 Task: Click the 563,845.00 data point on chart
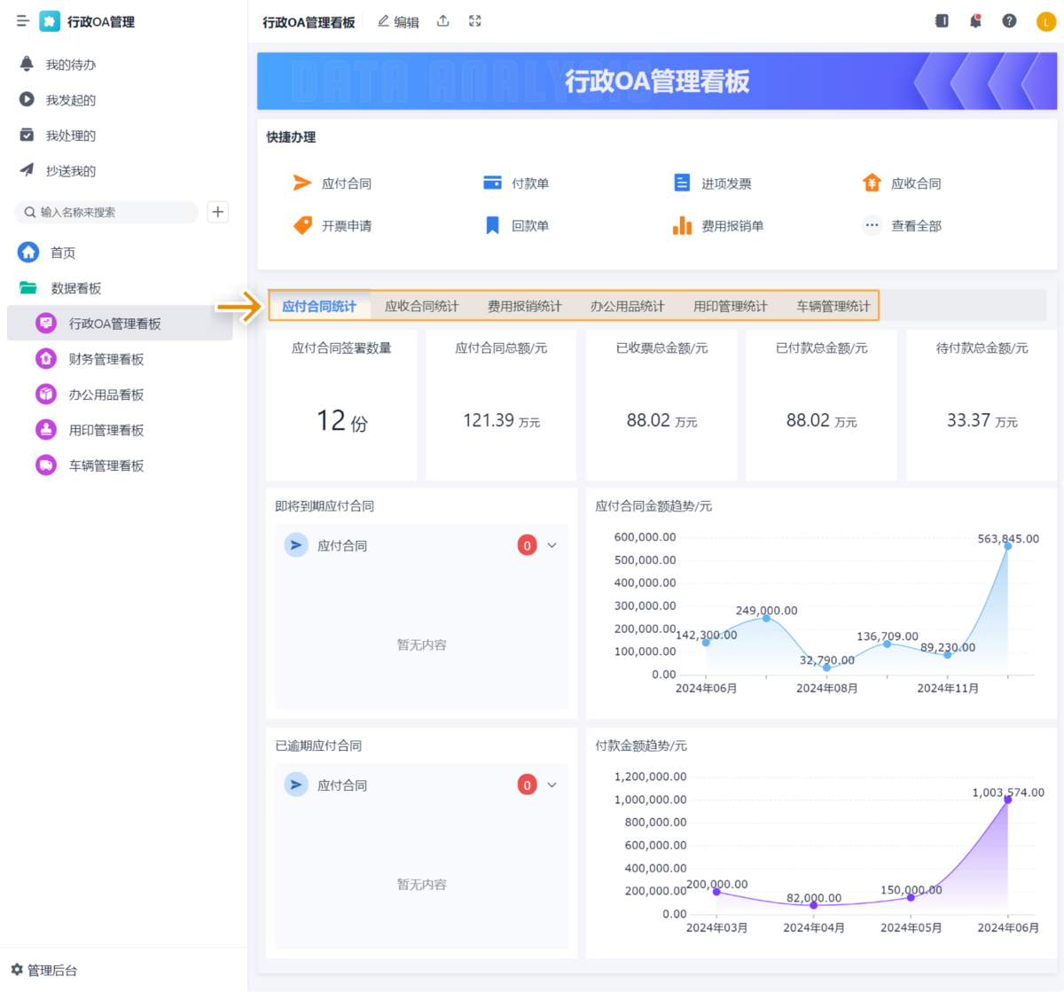(x=1008, y=546)
